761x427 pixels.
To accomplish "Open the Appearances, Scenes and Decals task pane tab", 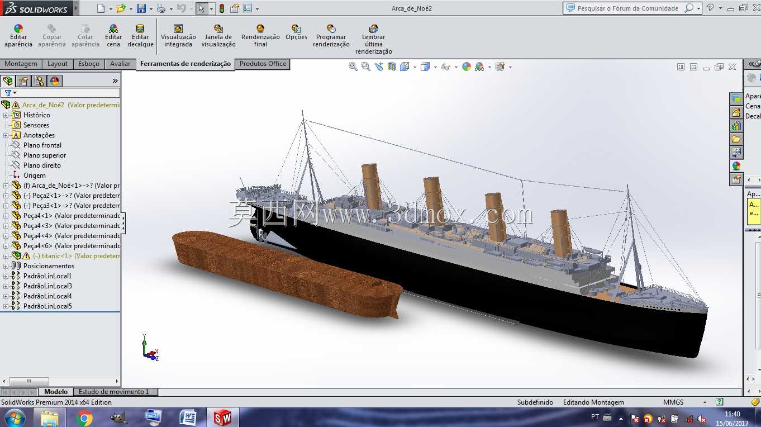I will pos(736,166).
